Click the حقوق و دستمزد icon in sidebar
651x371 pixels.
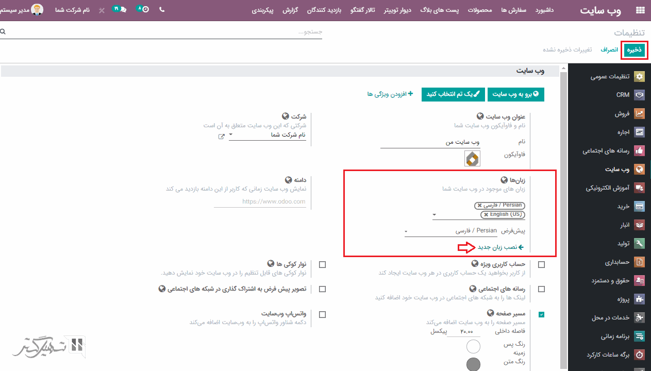coord(640,281)
